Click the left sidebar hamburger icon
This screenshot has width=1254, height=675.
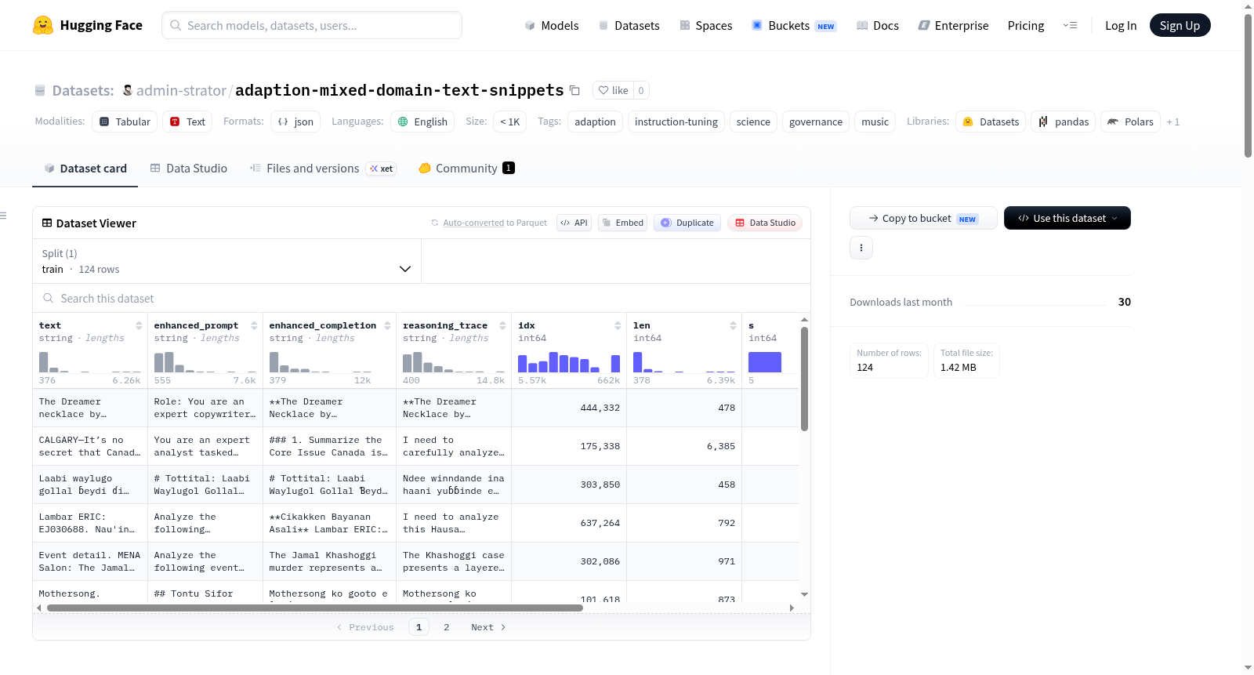click(x=3, y=216)
